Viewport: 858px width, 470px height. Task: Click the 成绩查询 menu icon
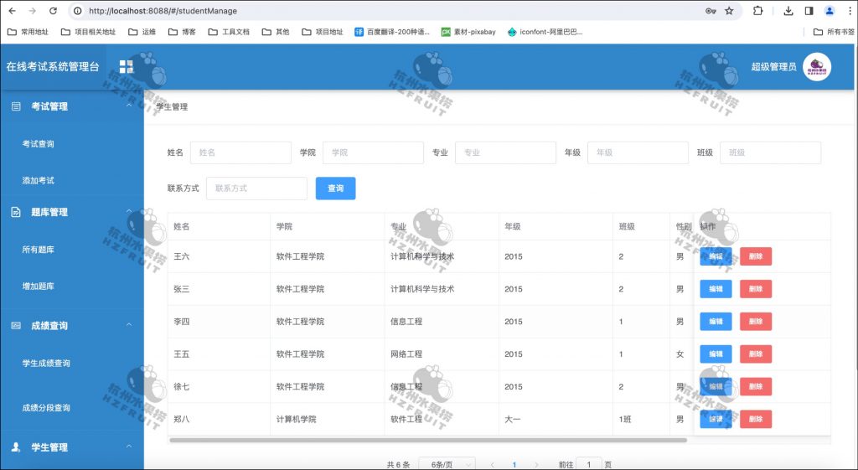[17, 326]
